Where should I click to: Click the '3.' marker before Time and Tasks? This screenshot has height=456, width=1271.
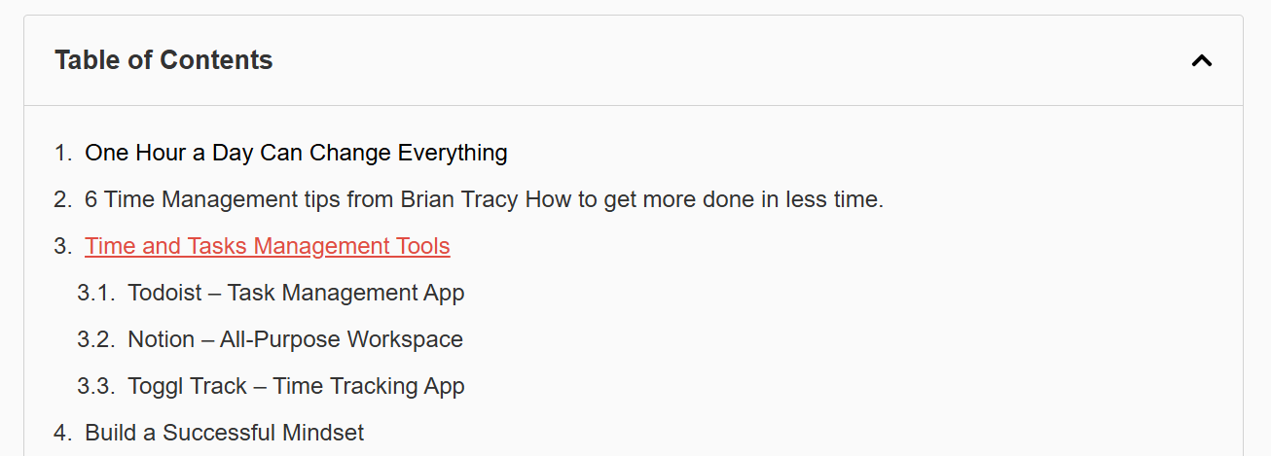63,247
